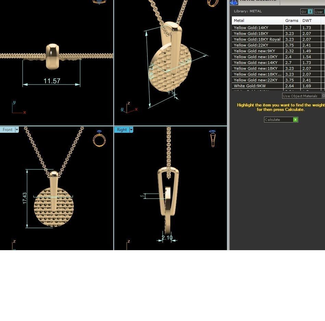
Task: Toggle the User library switch
Action: (319, 12)
